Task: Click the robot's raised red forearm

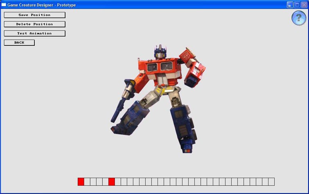Action: (195, 74)
